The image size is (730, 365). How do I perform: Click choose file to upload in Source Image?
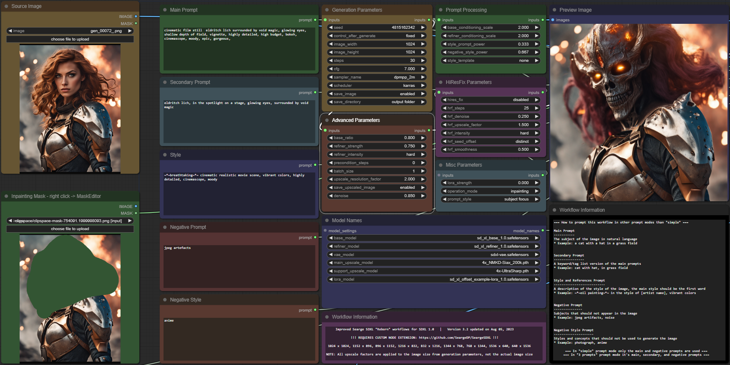pyautogui.click(x=70, y=39)
